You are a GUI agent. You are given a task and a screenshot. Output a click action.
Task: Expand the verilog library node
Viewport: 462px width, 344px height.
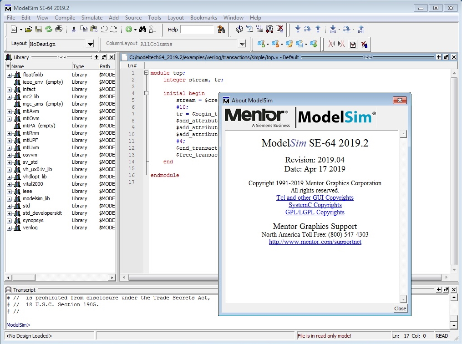[x=9, y=228]
